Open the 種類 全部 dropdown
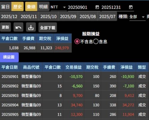The image size is (149, 120). click(137, 17)
